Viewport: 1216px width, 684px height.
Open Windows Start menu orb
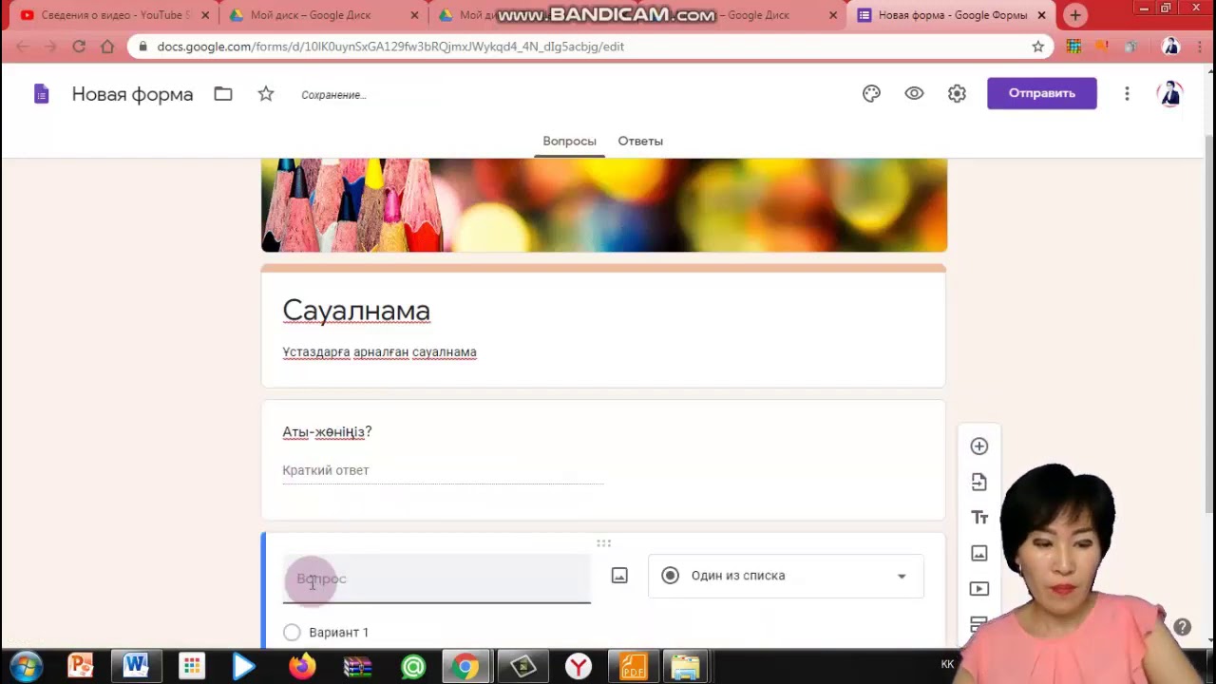tap(26, 666)
